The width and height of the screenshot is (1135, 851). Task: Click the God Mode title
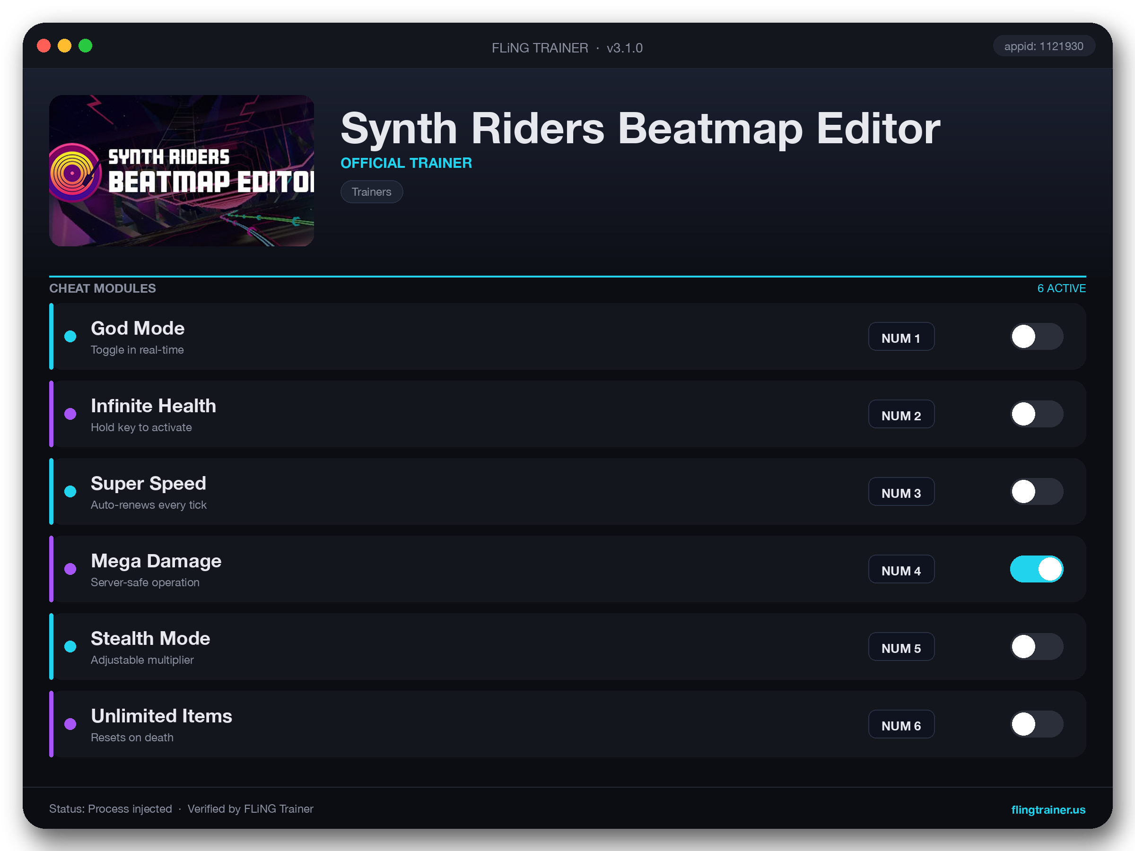(x=138, y=328)
